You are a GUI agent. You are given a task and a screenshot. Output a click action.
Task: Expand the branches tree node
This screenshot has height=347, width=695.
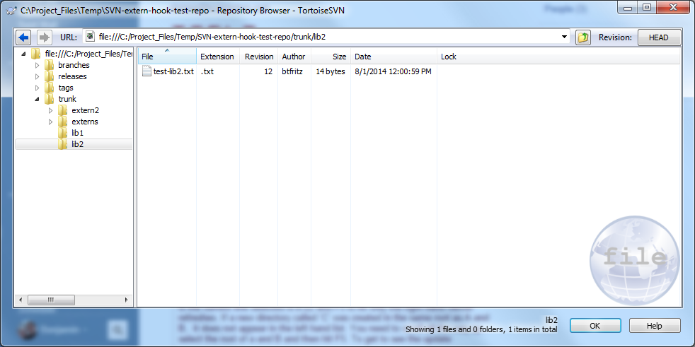tap(38, 65)
